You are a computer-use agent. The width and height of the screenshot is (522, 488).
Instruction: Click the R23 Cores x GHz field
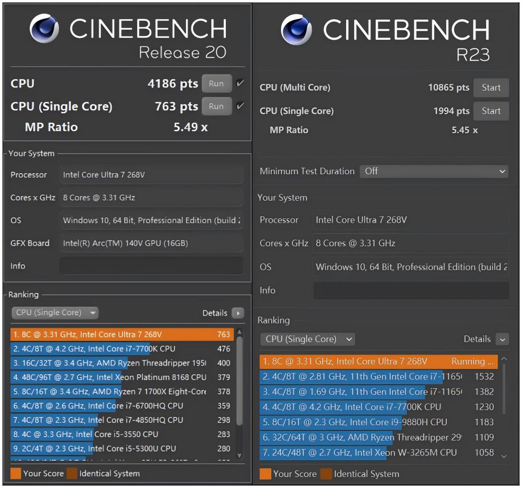(x=410, y=243)
